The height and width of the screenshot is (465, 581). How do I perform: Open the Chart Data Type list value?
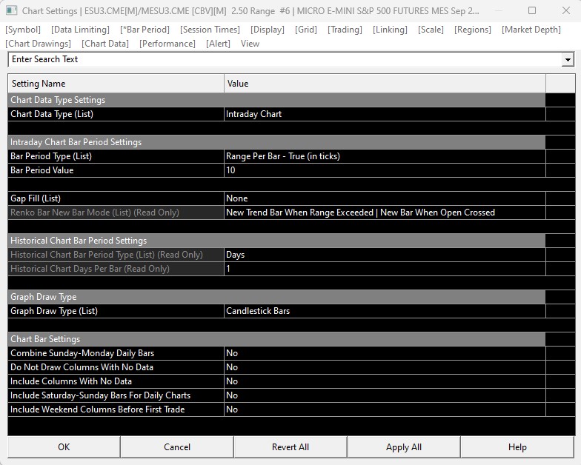click(384, 114)
